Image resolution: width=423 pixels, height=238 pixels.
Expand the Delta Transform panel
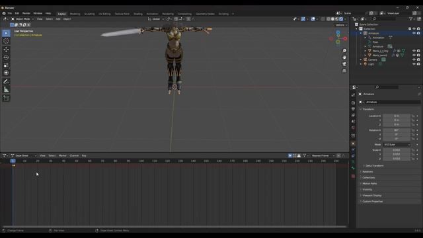[x=374, y=166]
